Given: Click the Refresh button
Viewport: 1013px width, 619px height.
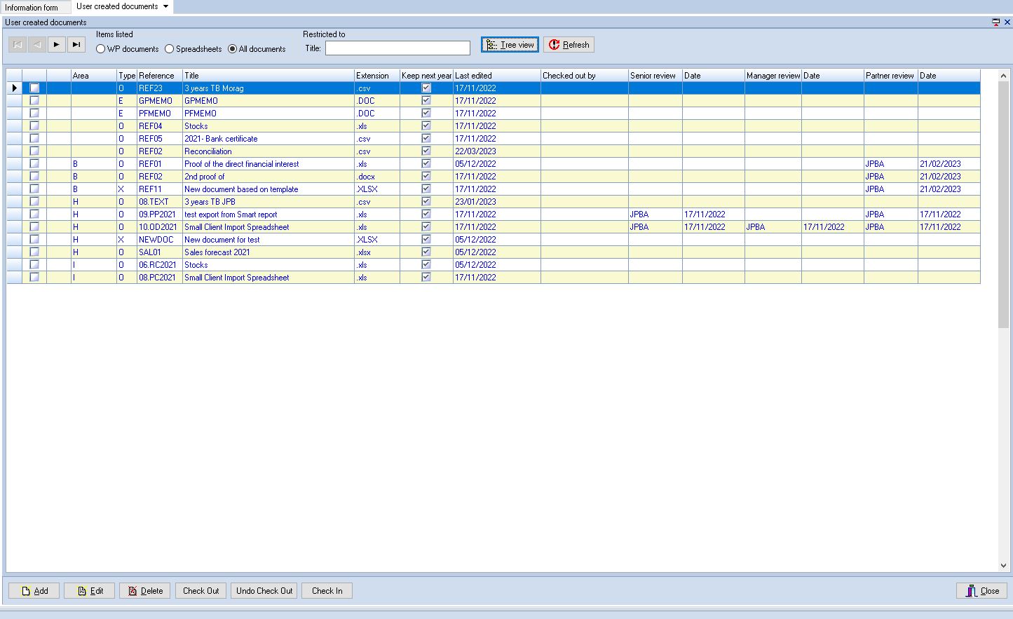Looking at the screenshot, I should (x=569, y=45).
